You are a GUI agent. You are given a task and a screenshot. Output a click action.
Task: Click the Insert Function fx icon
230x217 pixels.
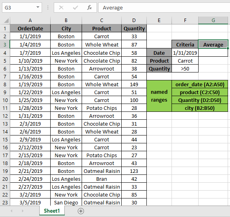point(89,7)
